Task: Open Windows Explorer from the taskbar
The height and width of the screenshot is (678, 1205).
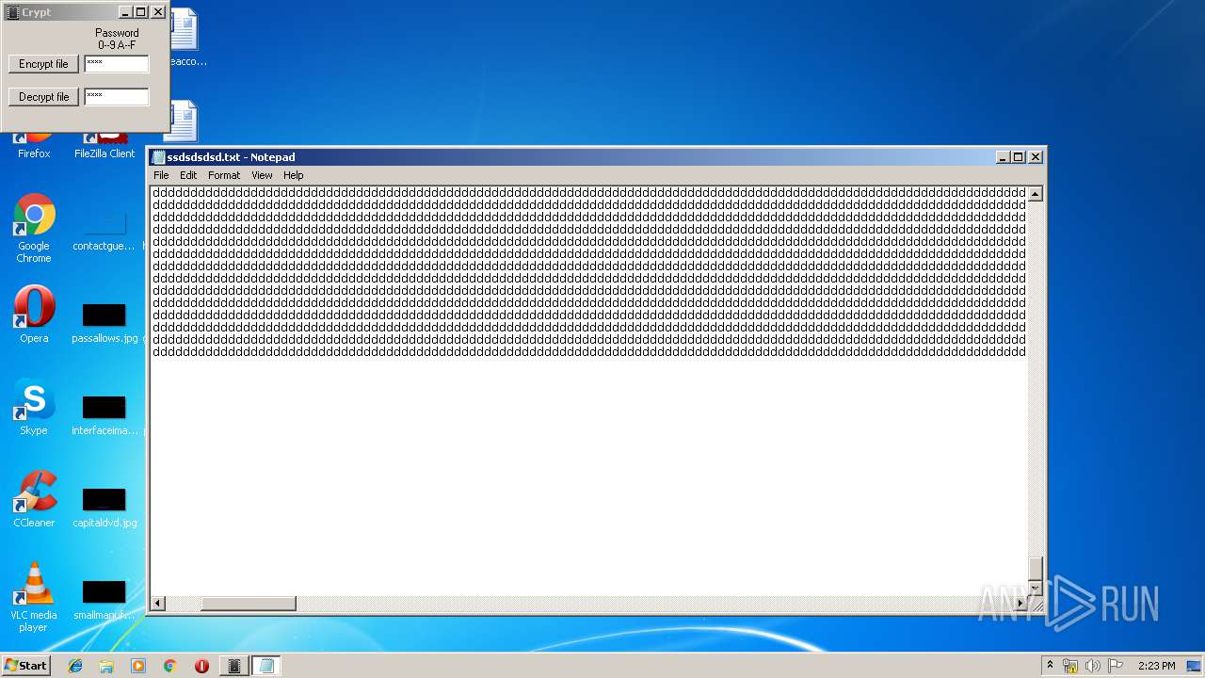Action: [106, 666]
